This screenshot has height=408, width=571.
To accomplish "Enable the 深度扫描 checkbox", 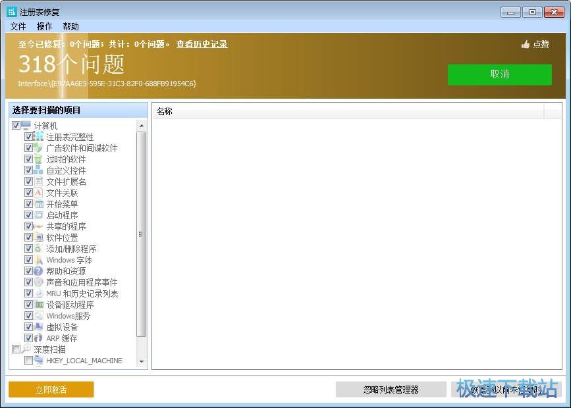I will (17, 349).
